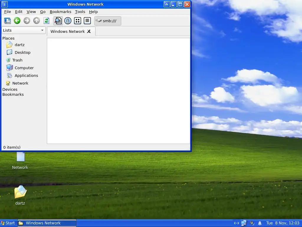Screen dimensions: 302x227
Task: Open Trash from the sidebar
Action: 17,60
